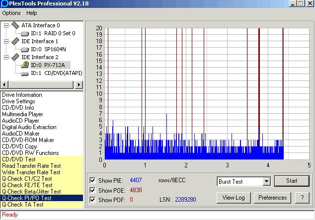Viewport: 315px width, 220px height.
Task: Click the RAID 0 Set 0 drive icon
Action: 24,33
